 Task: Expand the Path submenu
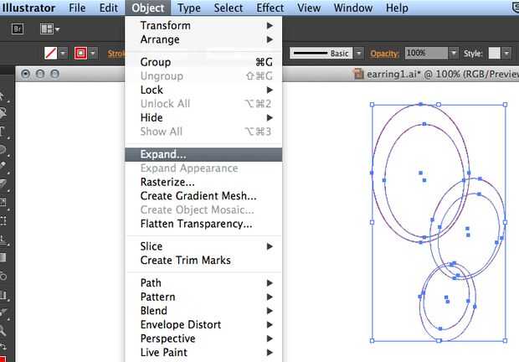click(x=203, y=283)
